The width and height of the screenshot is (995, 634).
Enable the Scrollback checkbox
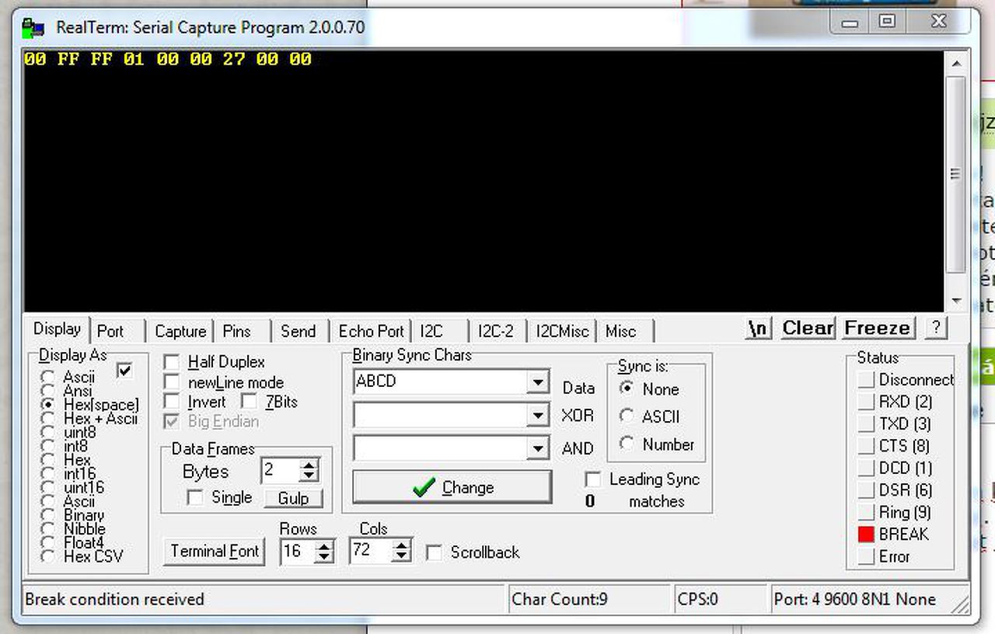click(435, 552)
